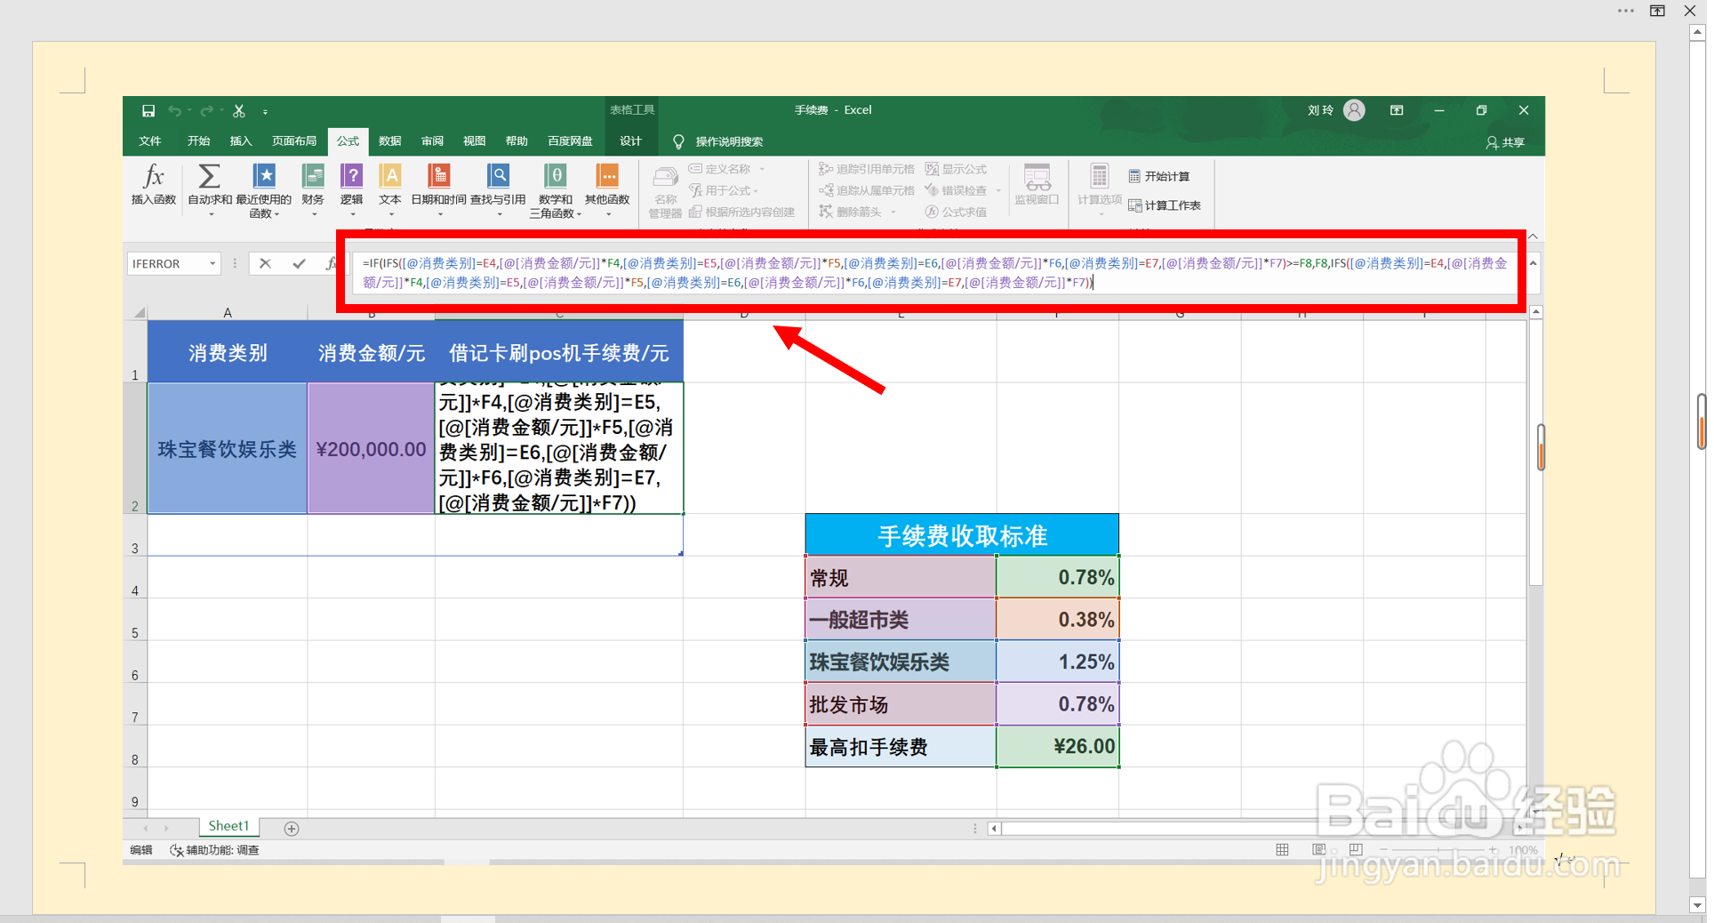Switch to the Data (数据) tab
Image resolution: width=1714 pixels, height=923 pixels.
390,141
